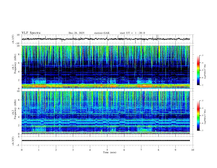Click the "2" kHz tick on ch.2 frequency axis

[19, 125]
